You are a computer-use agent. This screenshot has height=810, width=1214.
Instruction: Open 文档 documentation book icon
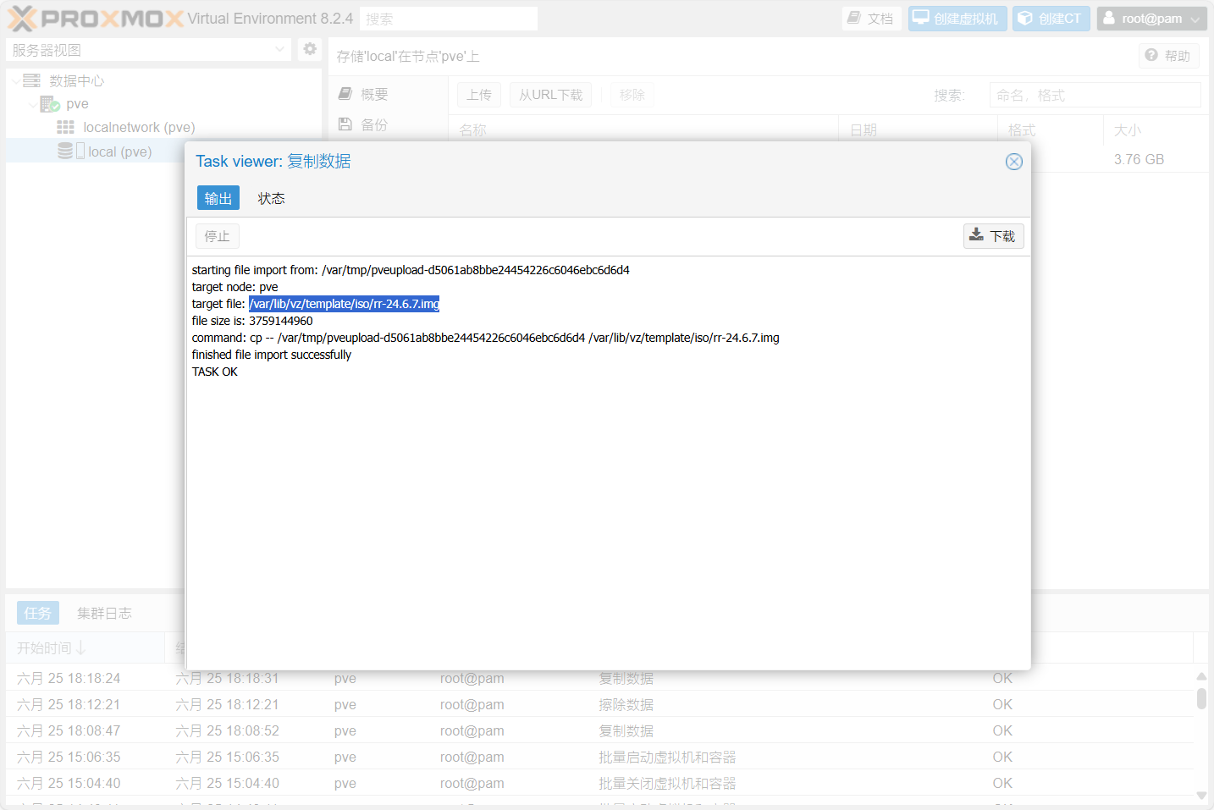(x=854, y=18)
